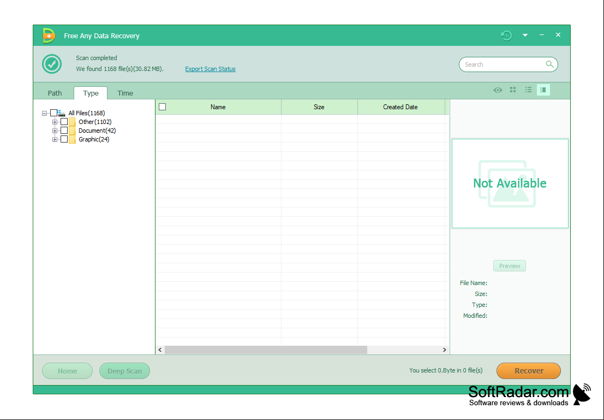Switch to the Type tab
The width and height of the screenshot is (604, 420).
click(91, 93)
